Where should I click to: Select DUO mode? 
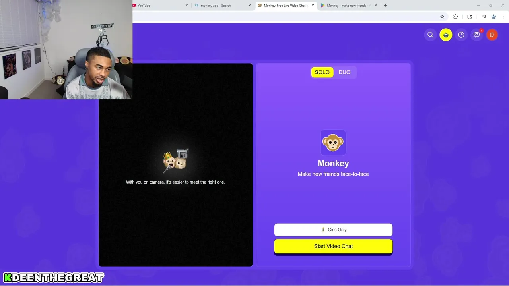click(x=344, y=72)
